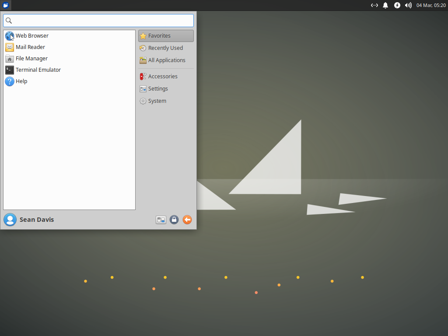Start the File Manager
Screen dimensions: 448x336
tap(31, 58)
